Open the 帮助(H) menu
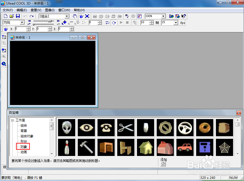The width and height of the screenshot is (244, 181). (x=79, y=10)
